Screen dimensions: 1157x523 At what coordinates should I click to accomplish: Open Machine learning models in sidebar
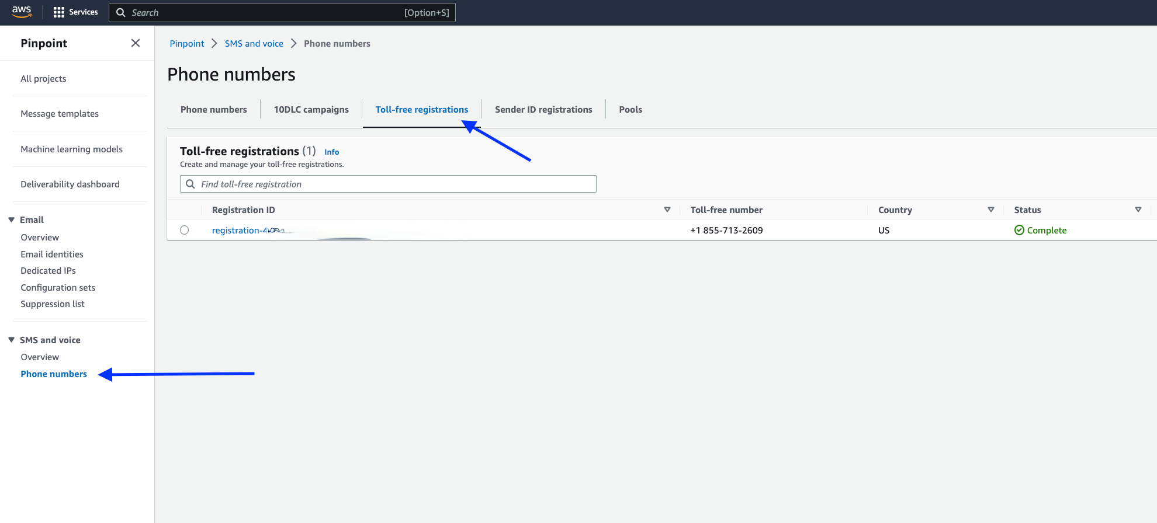[x=71, y=149]
